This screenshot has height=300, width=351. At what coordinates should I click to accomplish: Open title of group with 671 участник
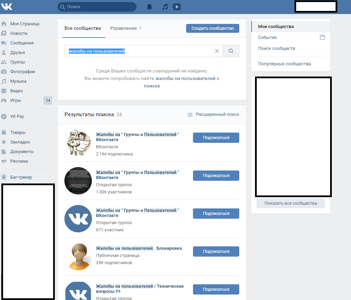click(137, 213)
